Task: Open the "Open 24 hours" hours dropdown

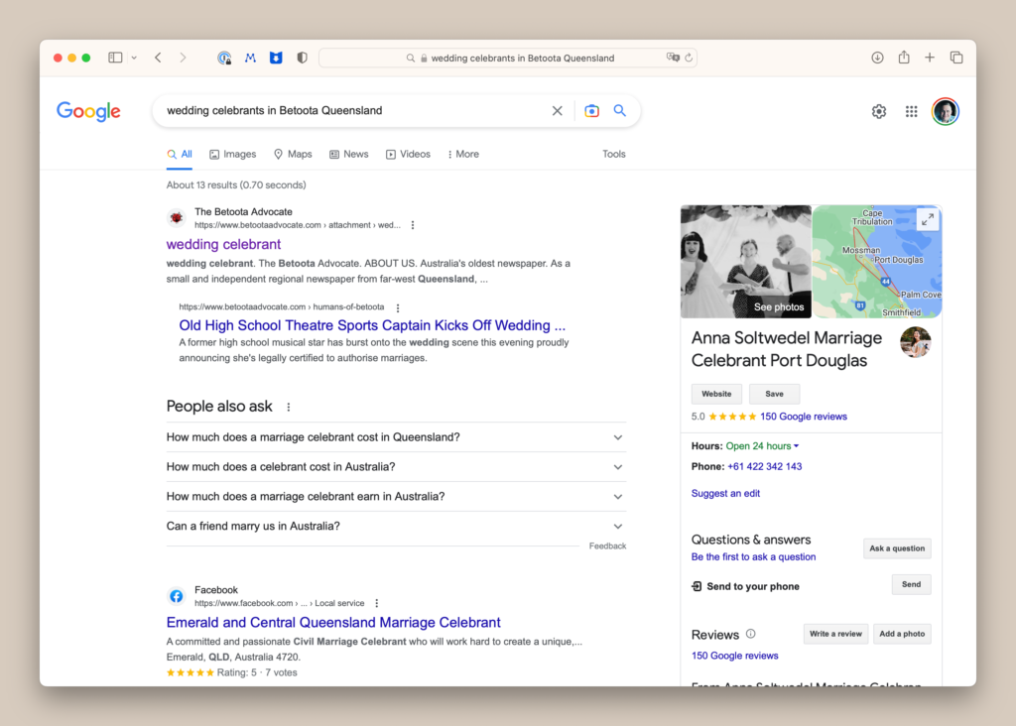Action: pyautogui.click(x=762, y=446)
